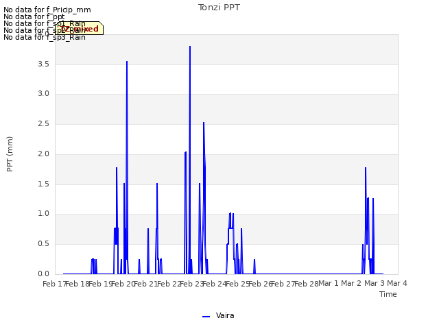Screen dimensions: 439x329
Task: Click the Vaira legend entry
Action: tap(218, 315)
